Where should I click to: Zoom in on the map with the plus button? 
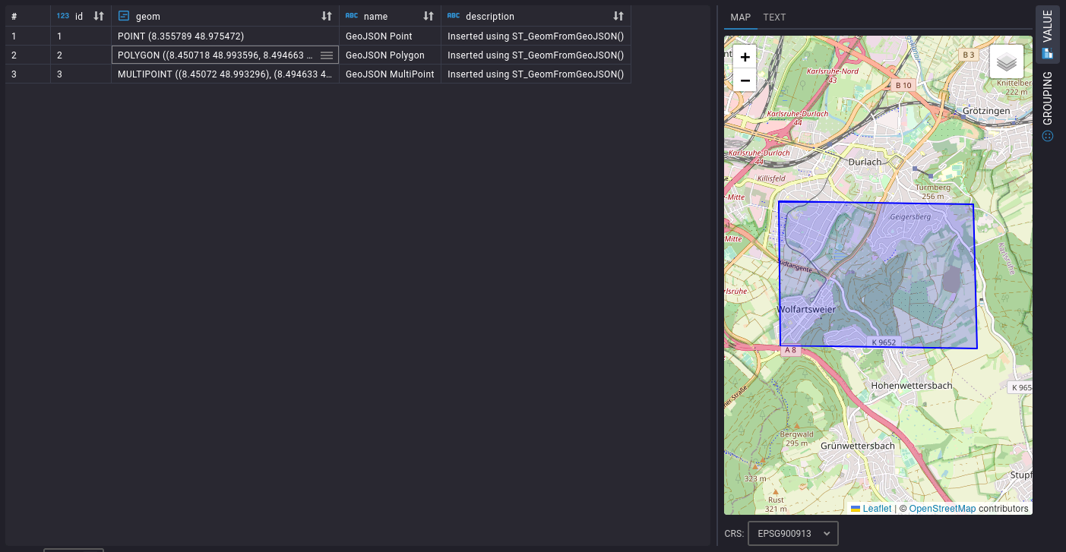[745, 57]
